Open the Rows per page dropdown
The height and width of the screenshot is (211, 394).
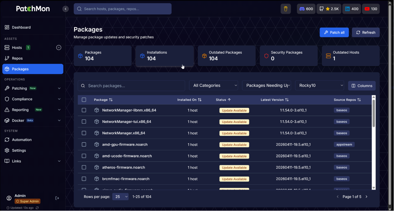pyautogui.click(x=120, y=197)
